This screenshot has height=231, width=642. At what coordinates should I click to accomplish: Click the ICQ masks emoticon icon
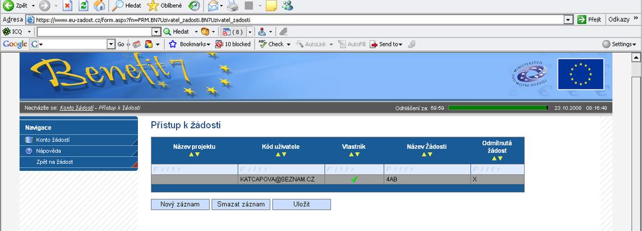[x=205, y=31]
